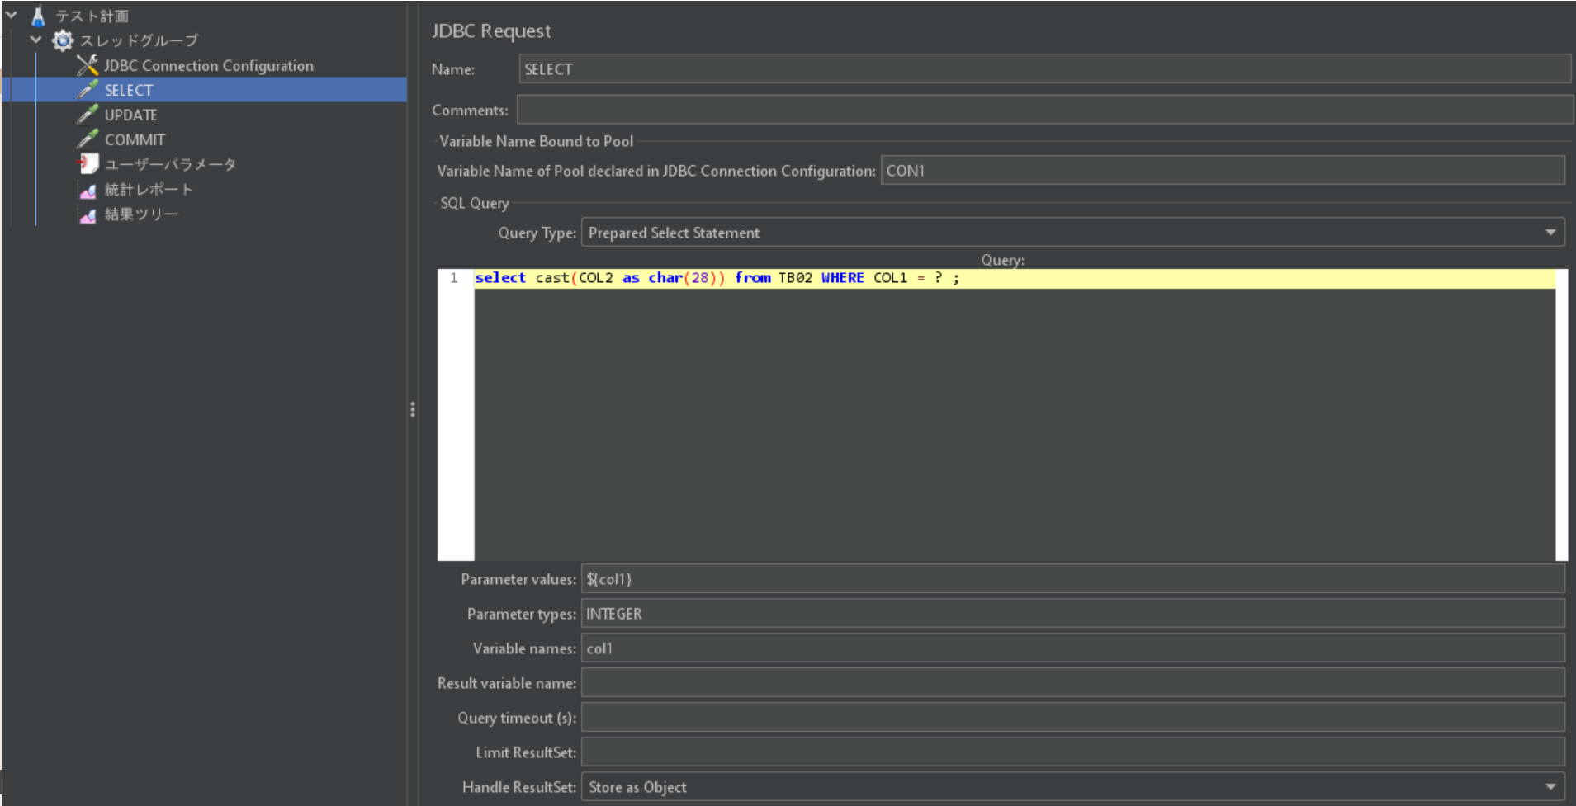Image resolution: width=1576 pixels, height=806 pixels.
Task: Select the SELECT sampler row
Action: click(204, 90)
